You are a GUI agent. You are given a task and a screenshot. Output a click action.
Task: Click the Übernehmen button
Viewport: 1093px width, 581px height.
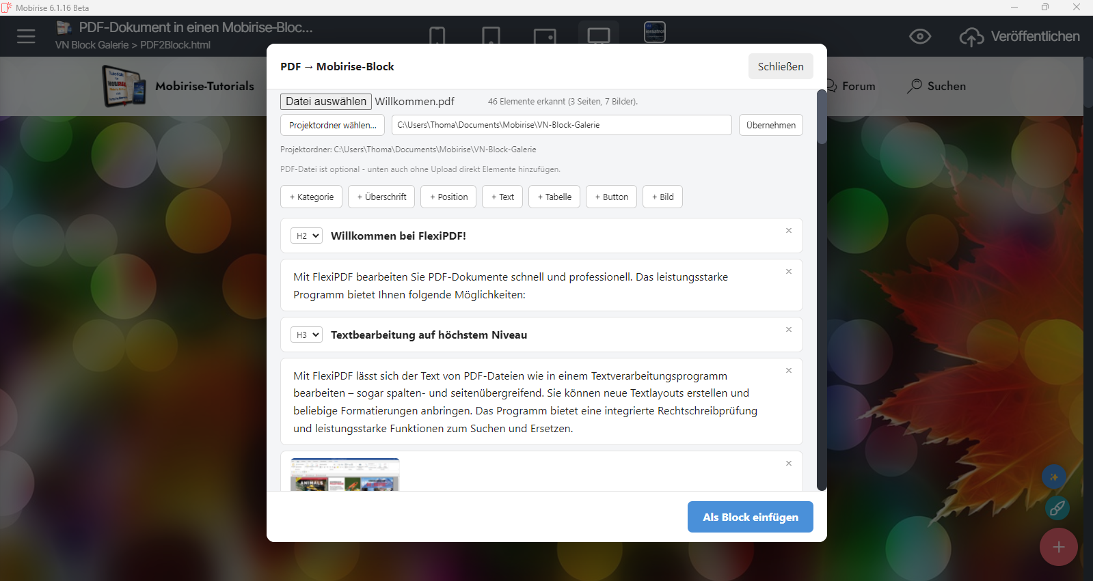pyautogui.click(x=771, y=125)
